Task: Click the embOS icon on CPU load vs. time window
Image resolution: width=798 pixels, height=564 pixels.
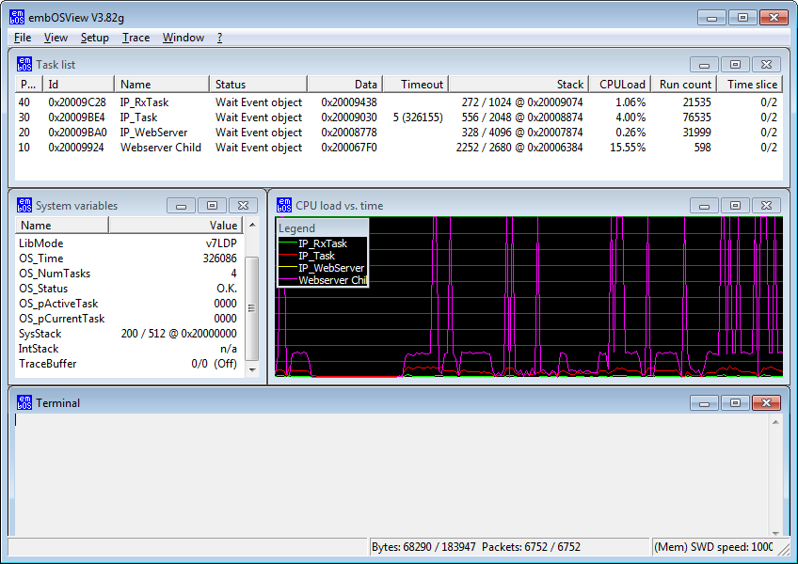Action: coord(283,205)
